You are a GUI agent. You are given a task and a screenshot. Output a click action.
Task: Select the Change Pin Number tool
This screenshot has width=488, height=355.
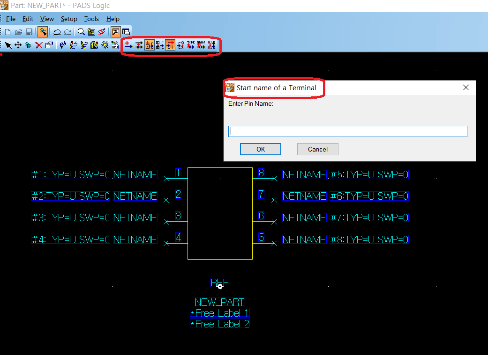160,45
